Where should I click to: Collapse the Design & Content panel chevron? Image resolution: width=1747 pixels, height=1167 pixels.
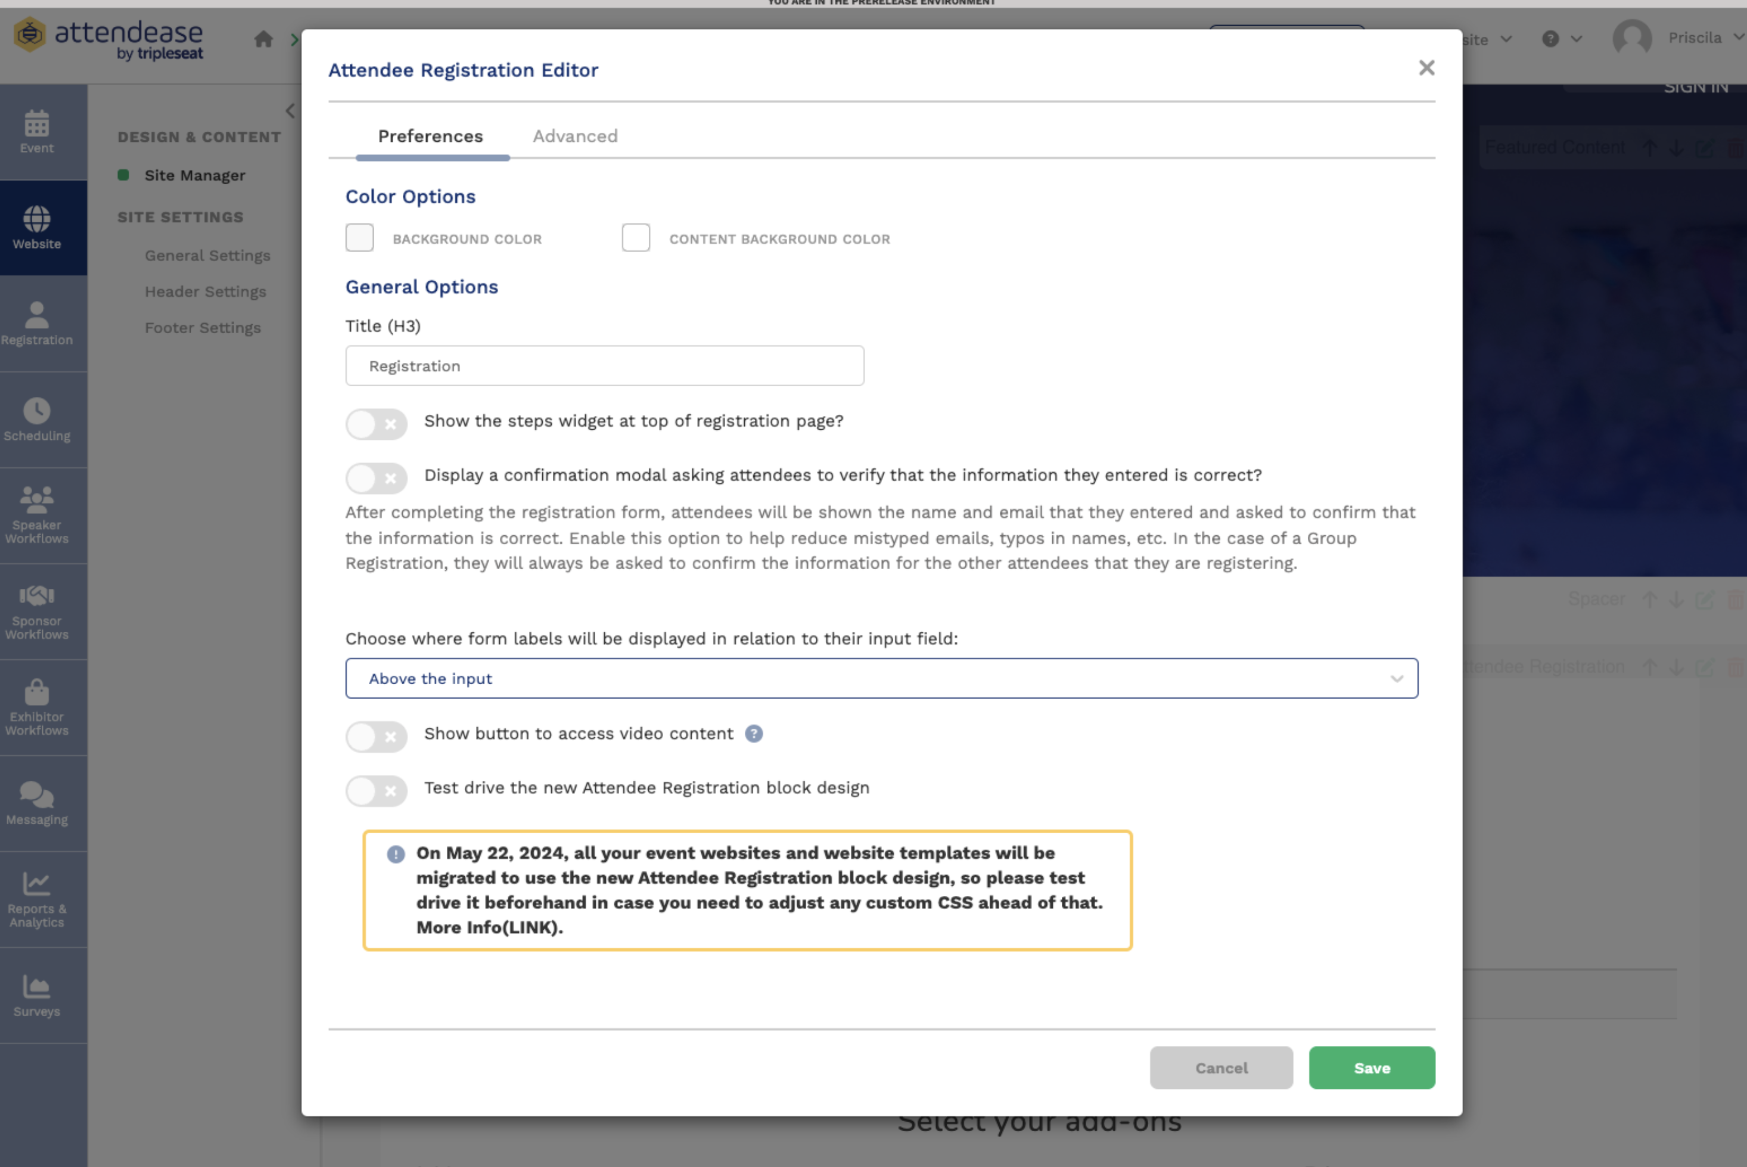290,111
